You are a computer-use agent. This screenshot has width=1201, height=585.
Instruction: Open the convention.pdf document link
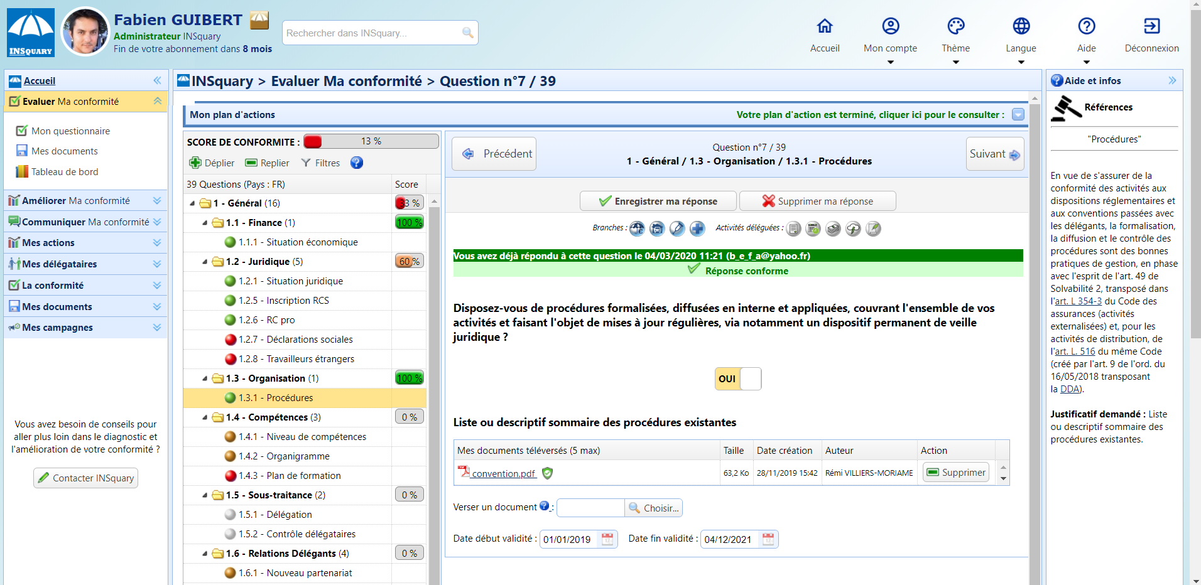click(504, 474)
